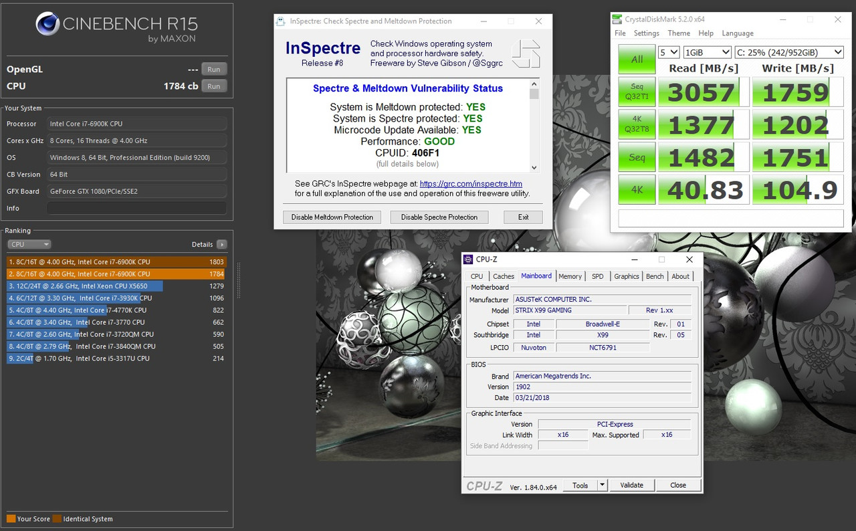The height and width of the screenshot is (531, 856).
Task: Open the Theme menu in CrystalDiskMark
Action: tap(679, 33)
